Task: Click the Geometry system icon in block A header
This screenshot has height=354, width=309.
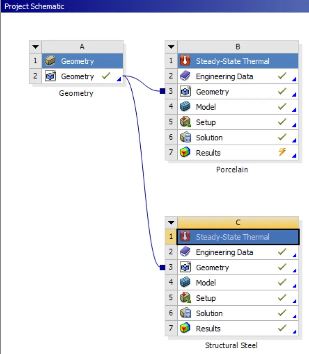Action: coord(50,61)
